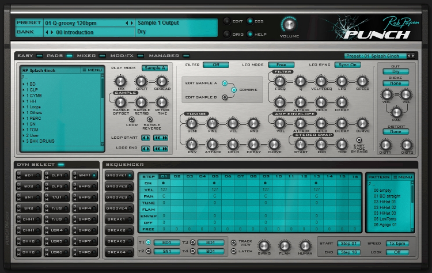
Task: Toggle ON cell for sequencer step 03
Action: [190, 183]
